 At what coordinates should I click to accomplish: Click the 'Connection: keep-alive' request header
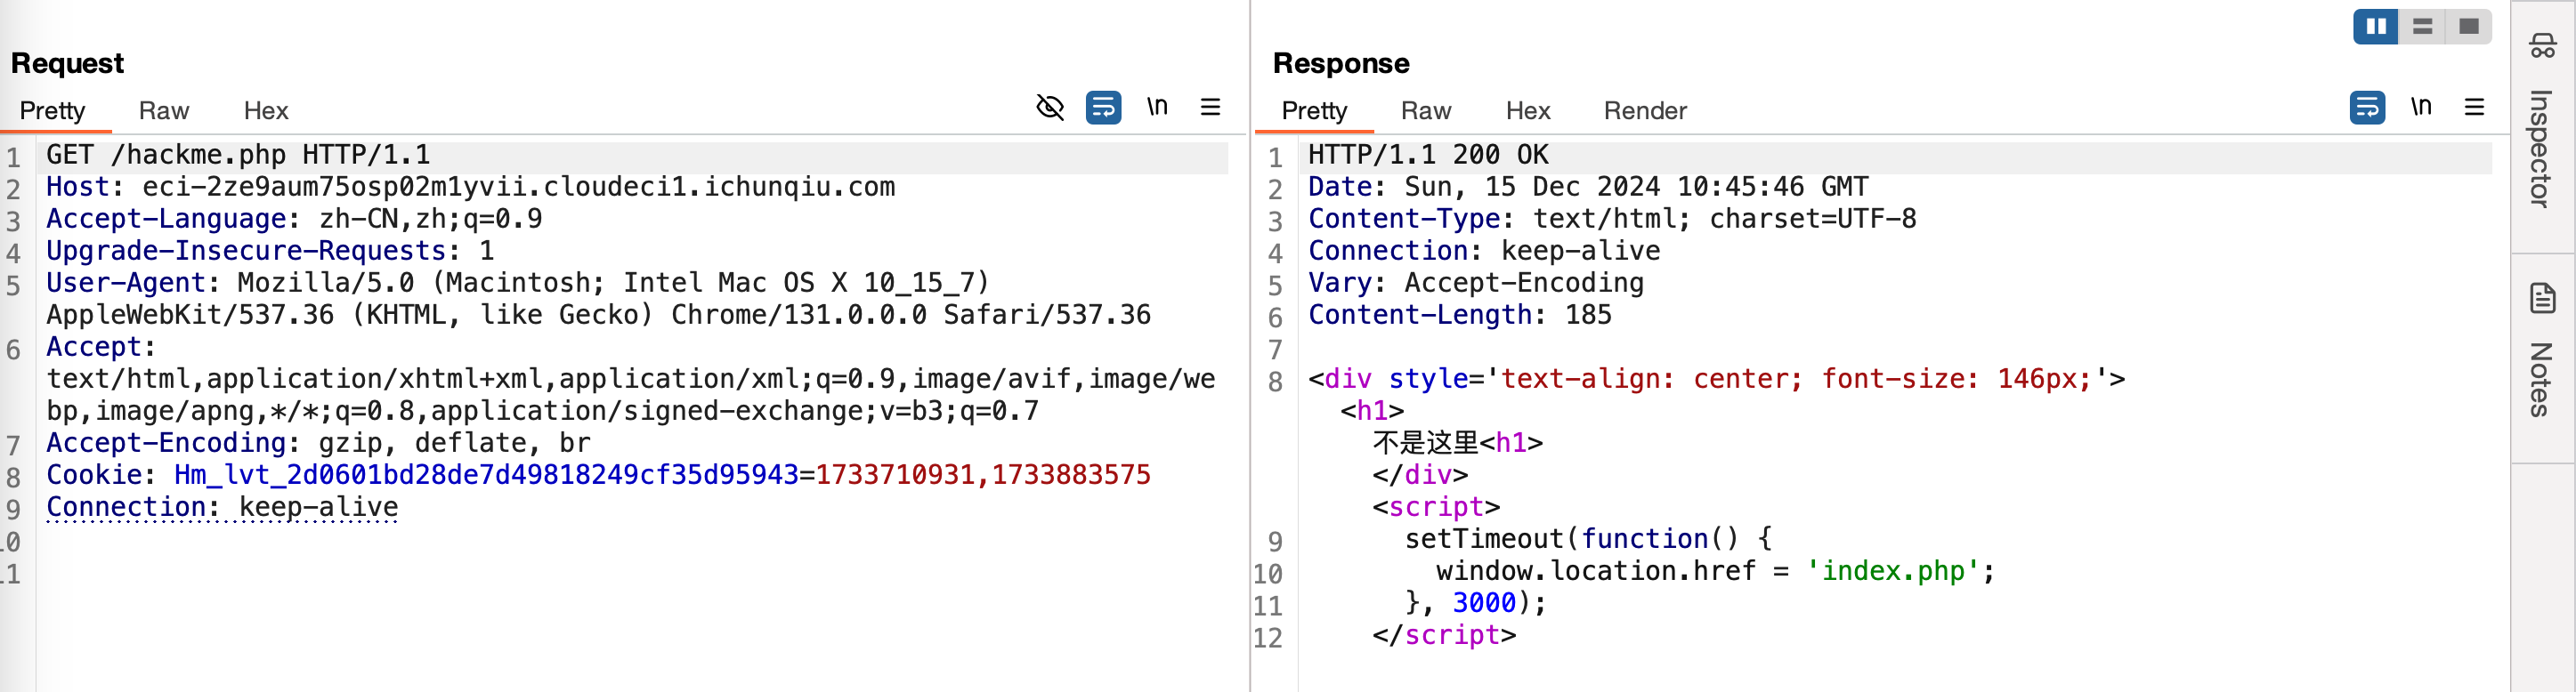pos(222,506)
